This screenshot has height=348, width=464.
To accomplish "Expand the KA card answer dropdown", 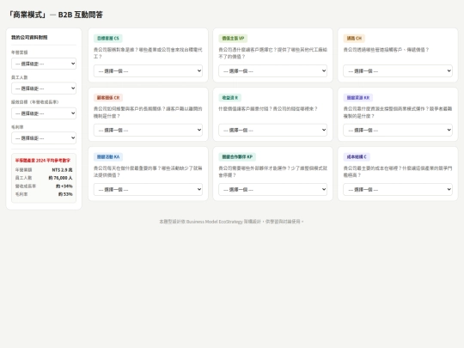I will tap(148, 189).
